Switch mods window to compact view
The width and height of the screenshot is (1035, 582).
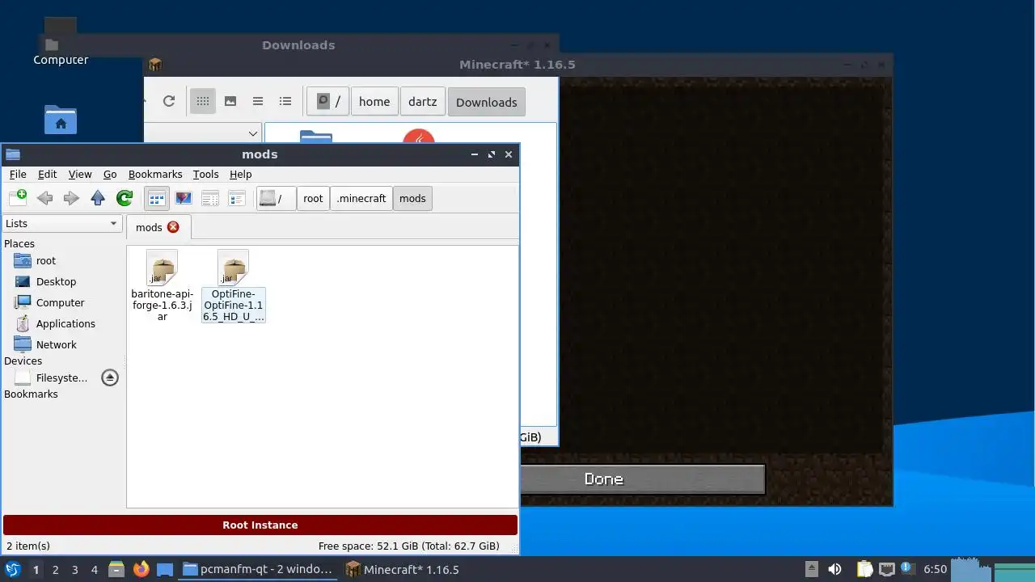(210, 198)
